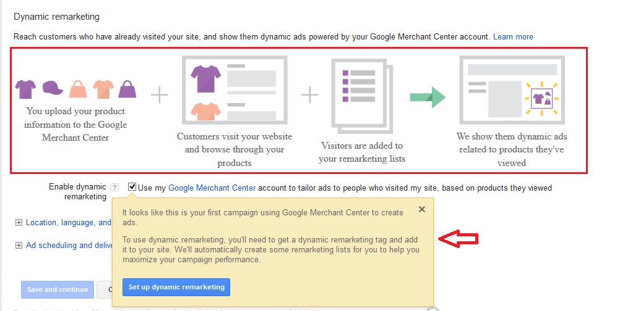Open the Learn more link
Image resolution: width=633 pixels, height=311 pixels.
[513, 37]
